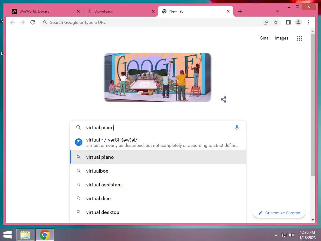Choose the 'virtual desktop' suggestion

(158, 212)
